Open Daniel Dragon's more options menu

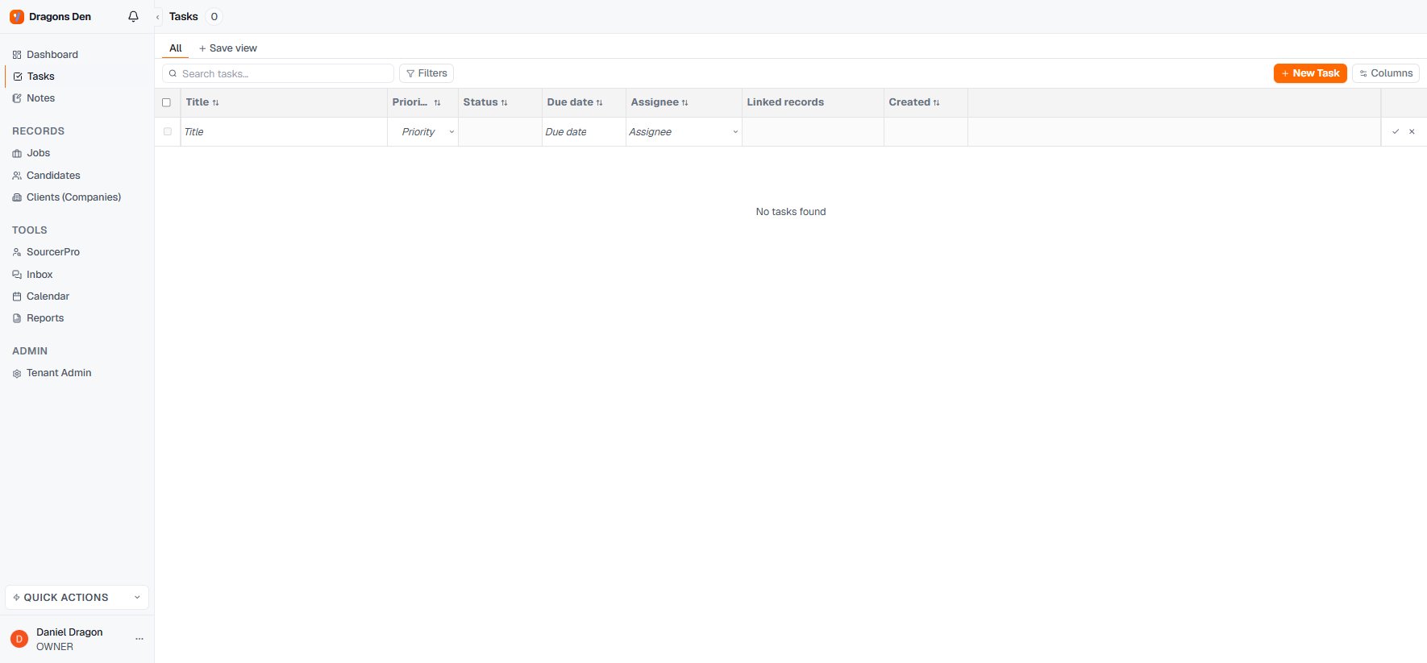click(139, 639)
